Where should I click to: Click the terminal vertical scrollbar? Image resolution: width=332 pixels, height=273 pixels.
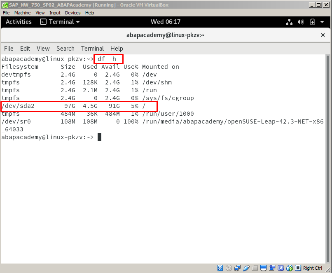(328, 159)
